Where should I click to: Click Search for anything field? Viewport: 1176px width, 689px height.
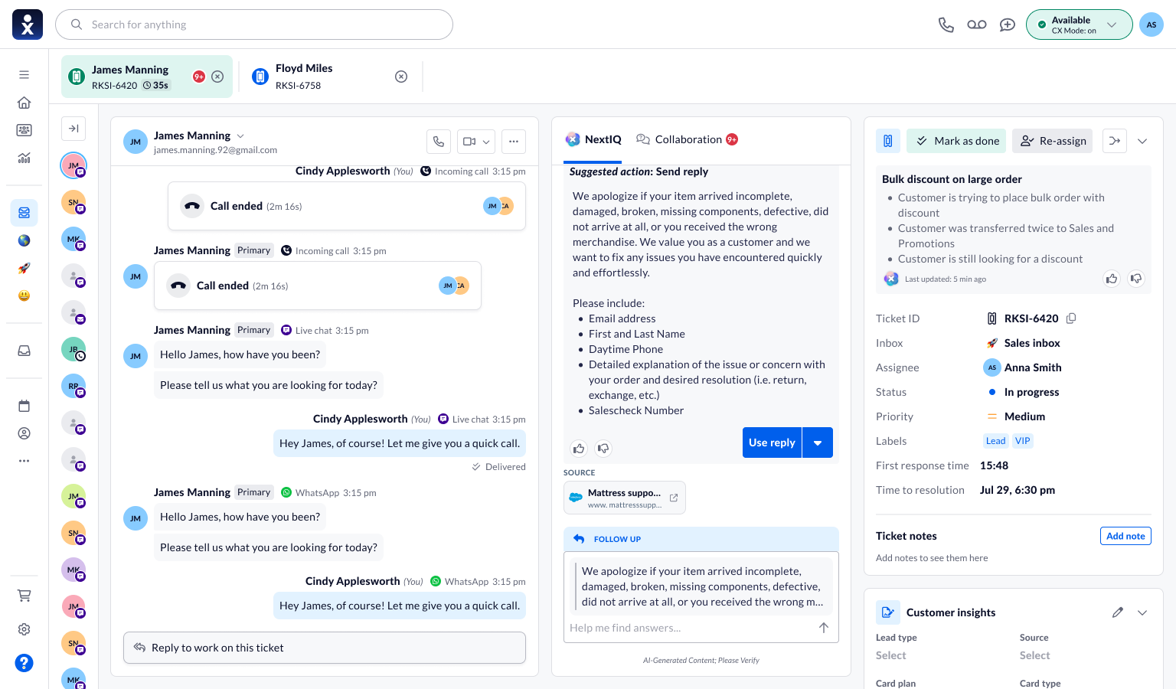click(x=254, y=24)
